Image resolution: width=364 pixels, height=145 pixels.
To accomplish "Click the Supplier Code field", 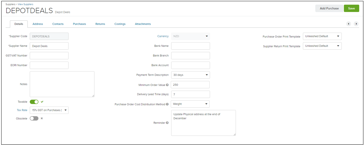I will tap(49, 36).
